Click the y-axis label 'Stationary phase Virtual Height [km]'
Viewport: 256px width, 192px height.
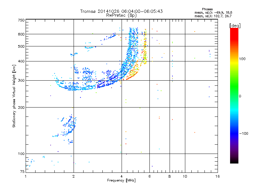tap(14, 96)
